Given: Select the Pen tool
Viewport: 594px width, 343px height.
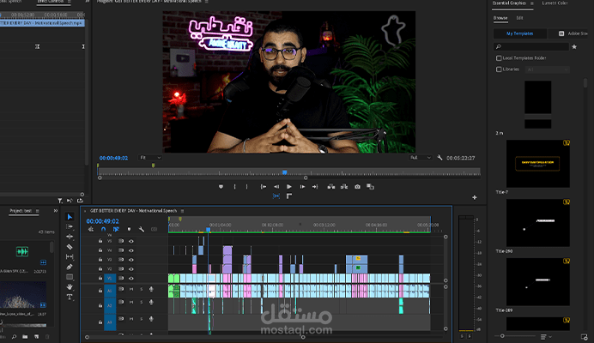Looking at the screenshot, I should coord(70,267).
